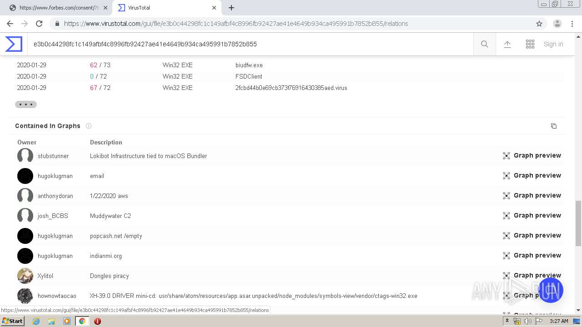The width and height of the screenshot is (582, 327).
Task: Click description 'Lokibot Infrastructure tied to macOS Bundler'
Action: click(149, 156)
